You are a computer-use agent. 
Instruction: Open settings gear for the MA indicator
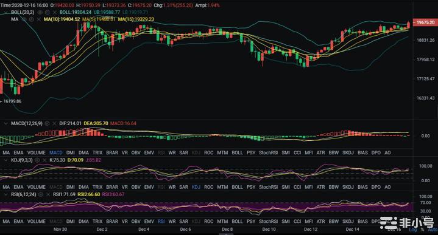coord(32,19)
